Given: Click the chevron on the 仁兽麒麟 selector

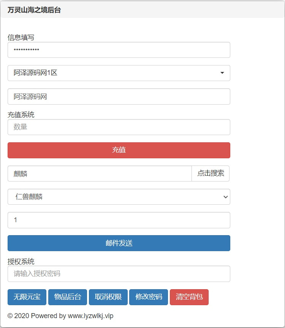Looking at the screenshot, I should point(225,197).
